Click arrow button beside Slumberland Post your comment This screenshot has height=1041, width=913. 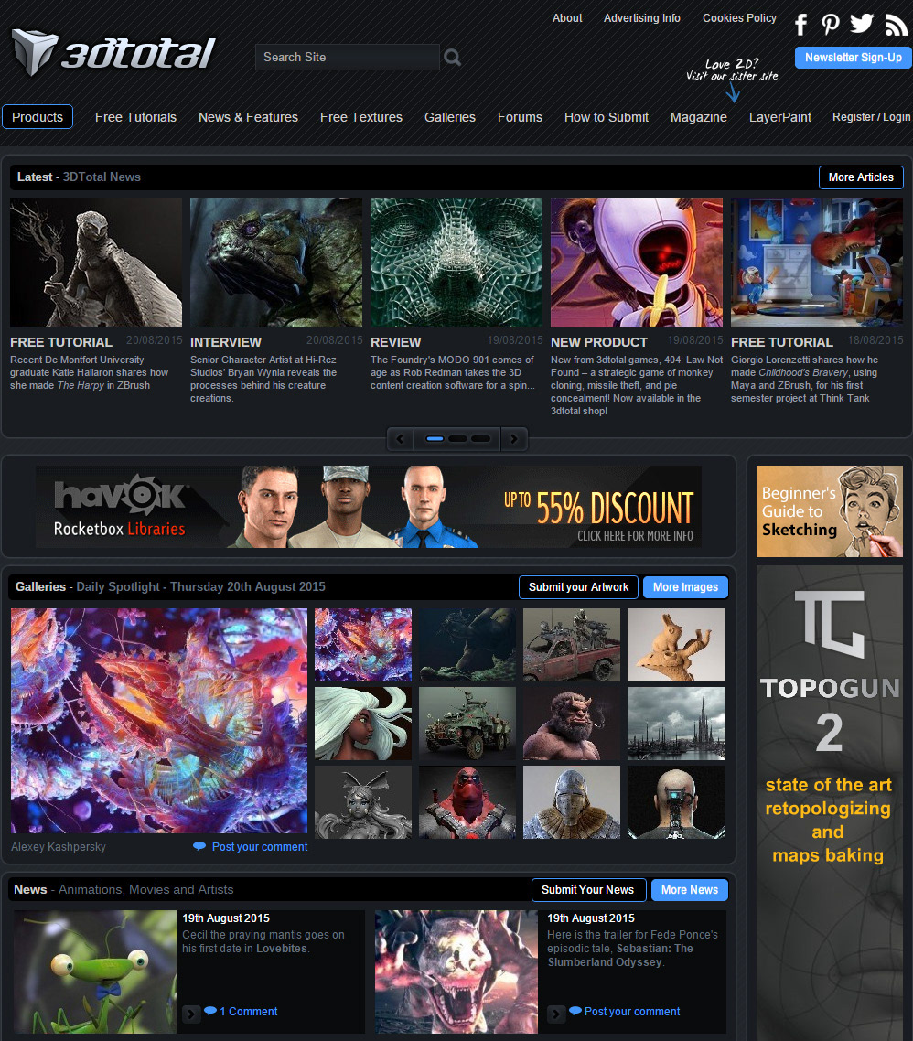[x=556, y=1014]
